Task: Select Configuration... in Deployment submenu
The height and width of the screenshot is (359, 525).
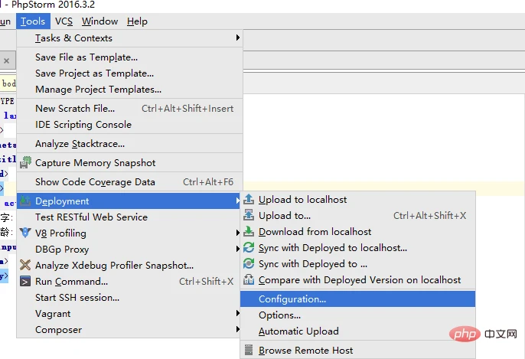Action: [x=292, y=299]
